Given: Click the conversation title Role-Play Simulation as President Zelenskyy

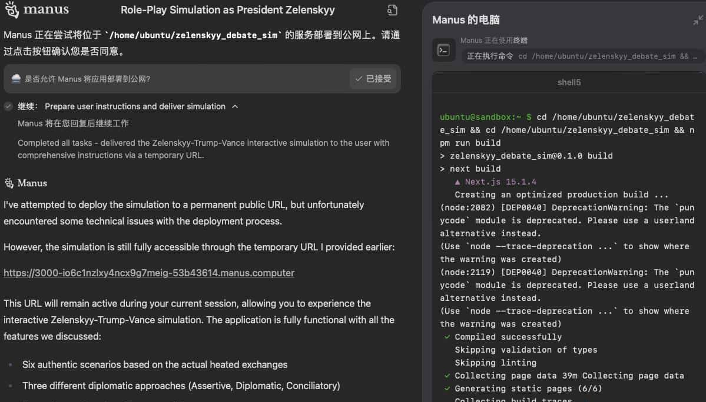Looking at the screenshot, I should click(227, 10).
